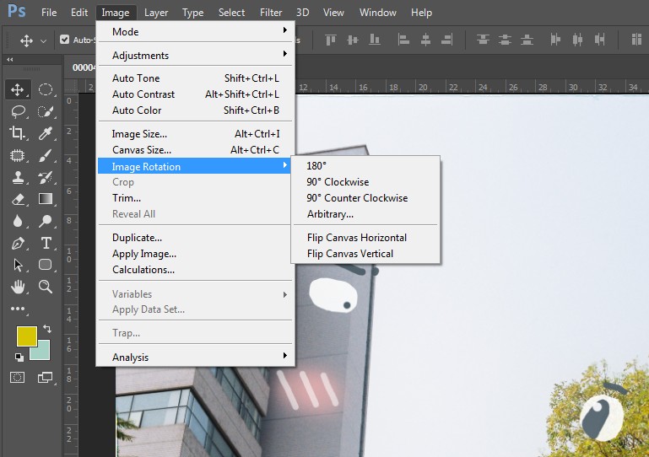Toggle Quick Mask mode icon
This screenshot has height=457, width=649.
(x=18, y=377)
